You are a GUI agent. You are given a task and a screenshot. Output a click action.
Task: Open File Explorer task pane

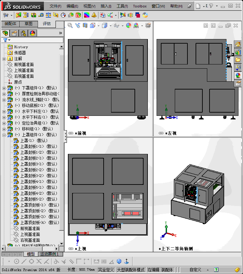tap(238, 60)
